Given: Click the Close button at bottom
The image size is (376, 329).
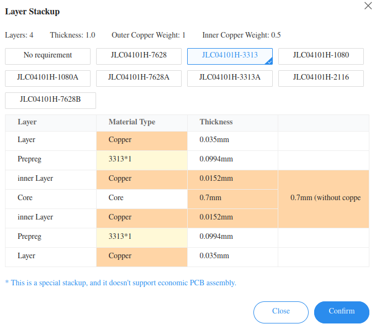Looking at the screenshot, I should [x=280, y=312].
